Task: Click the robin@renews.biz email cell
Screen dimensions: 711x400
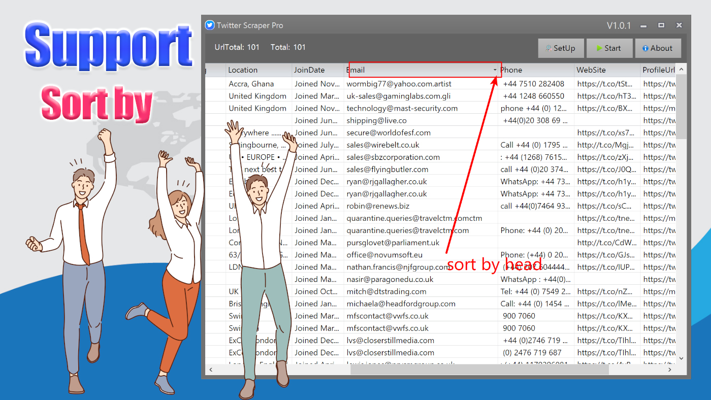Action: point(378,206)
